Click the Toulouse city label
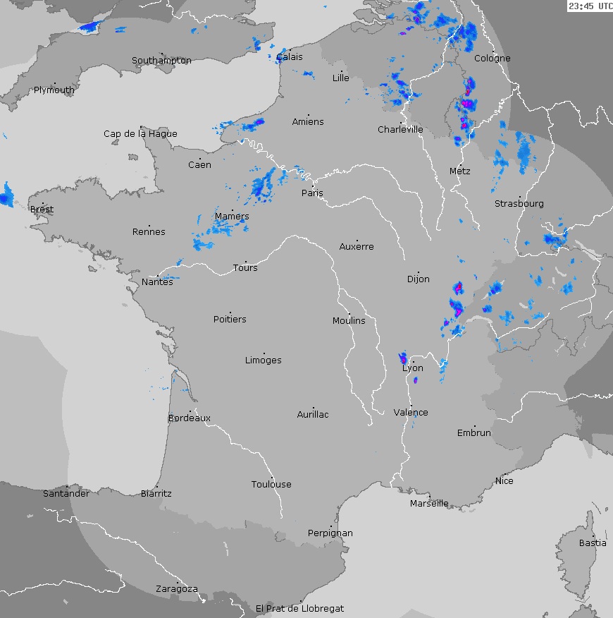Image resolution: width=613 pixels, height=618 pixels. [271, 485]
